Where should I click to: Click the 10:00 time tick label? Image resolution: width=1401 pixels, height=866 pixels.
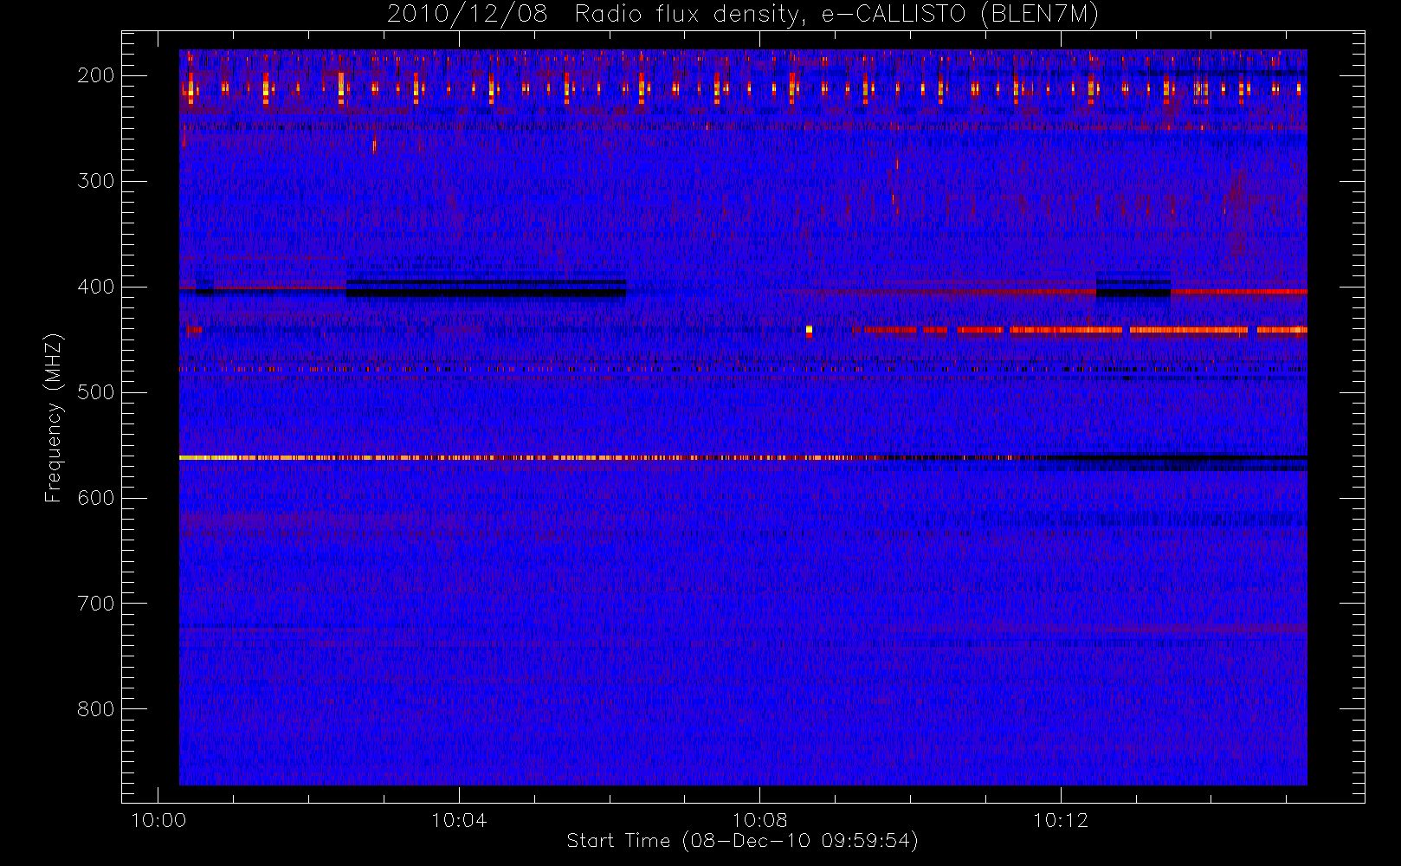pyautogui.click(x=158, y=819)
